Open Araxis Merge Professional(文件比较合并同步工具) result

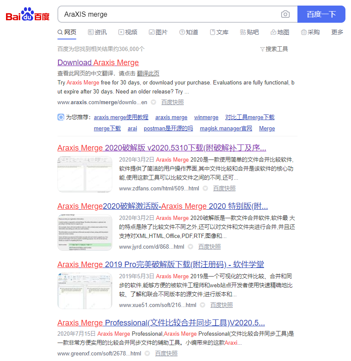[161, 323]
